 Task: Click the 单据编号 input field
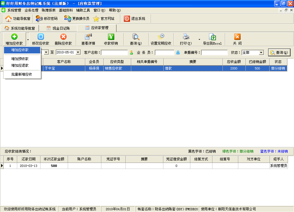click(214, 53)
